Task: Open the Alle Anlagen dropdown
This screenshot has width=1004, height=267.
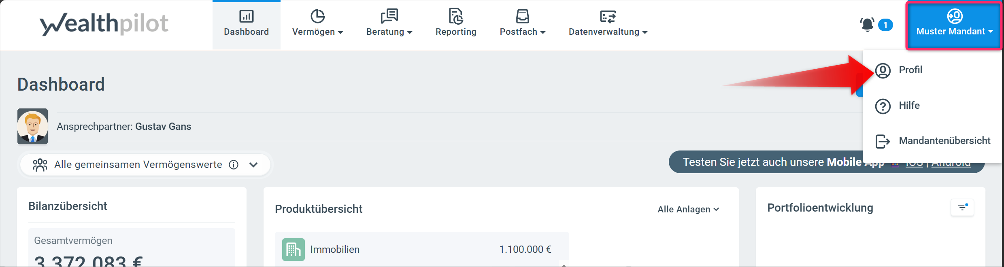Action: pyautogui.click(x=688, y=209)
